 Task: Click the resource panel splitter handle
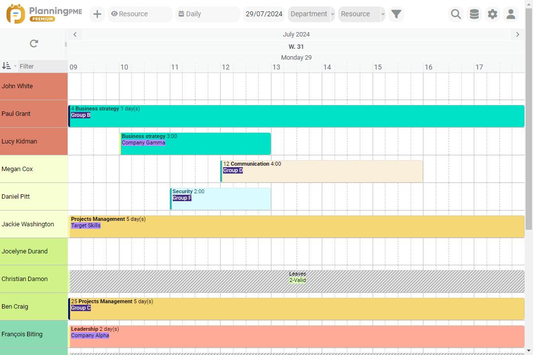click(66, 44)
